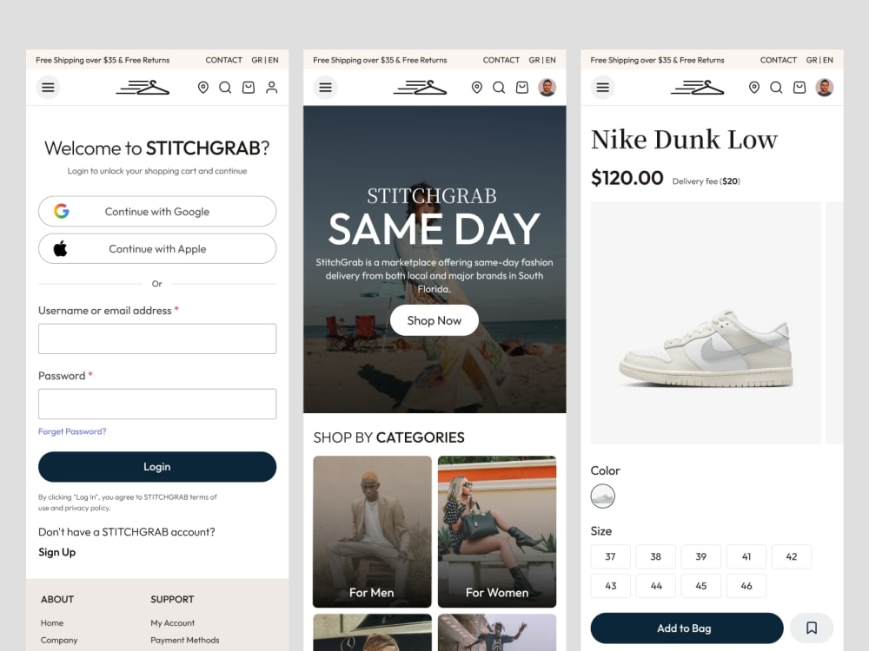Save product with the bookmark icon

812,628
